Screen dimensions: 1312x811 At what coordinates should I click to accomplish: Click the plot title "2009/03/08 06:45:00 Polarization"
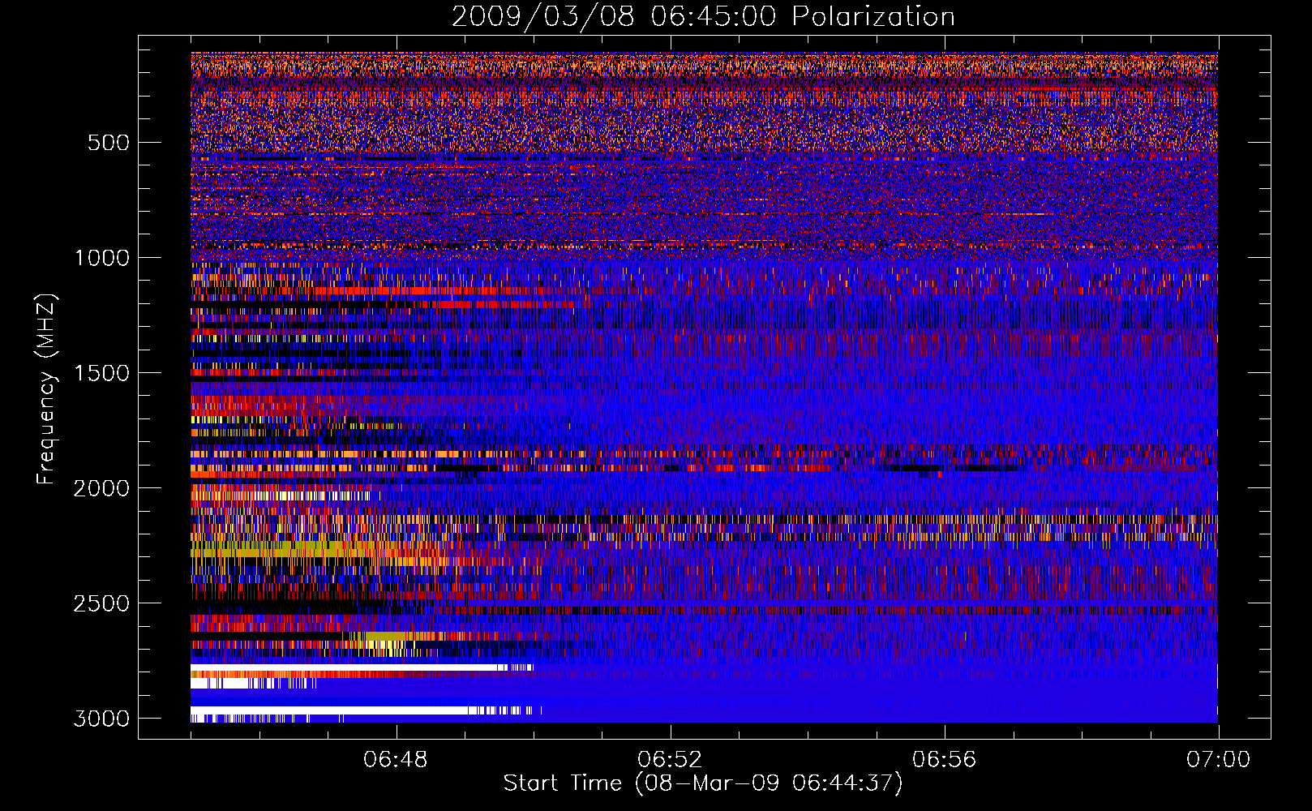tap(703, 17)
